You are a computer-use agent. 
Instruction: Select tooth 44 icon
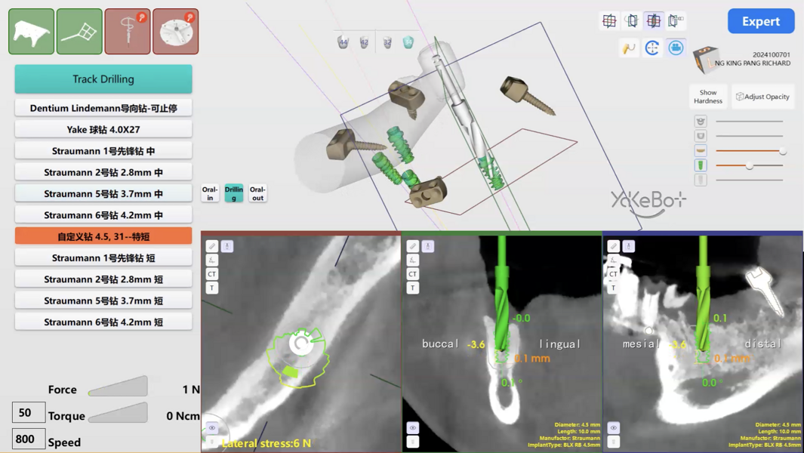(x=343, y=42)
